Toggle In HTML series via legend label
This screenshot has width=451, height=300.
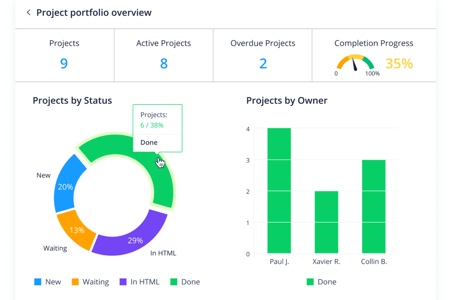tap(145, 282)
